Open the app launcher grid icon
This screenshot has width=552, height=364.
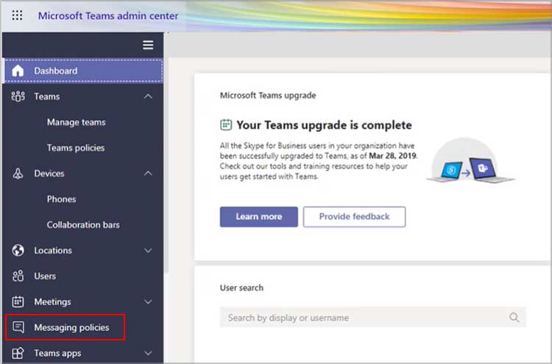click(17, 15)
